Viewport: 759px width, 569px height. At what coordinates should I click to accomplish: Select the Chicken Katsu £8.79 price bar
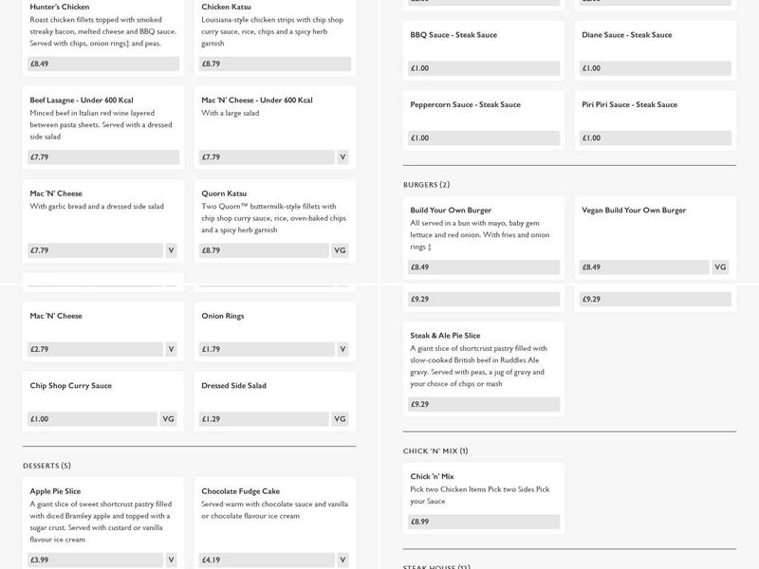point(275,64)
